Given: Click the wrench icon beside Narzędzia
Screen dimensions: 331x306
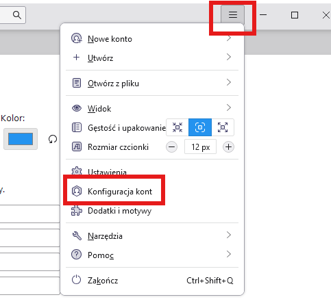Looking at the screenshot, I should tap(77, 235).
